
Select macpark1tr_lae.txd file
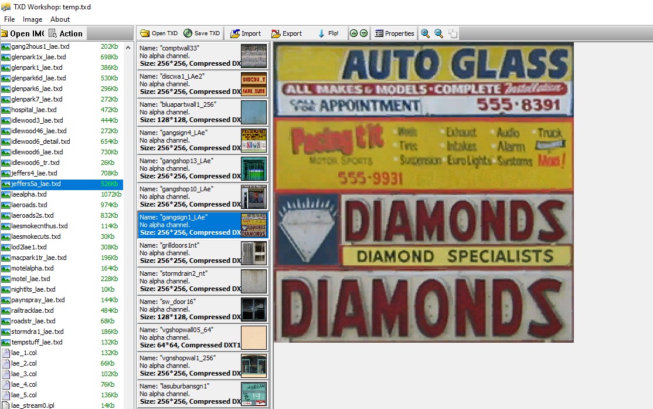pos(62,258)
